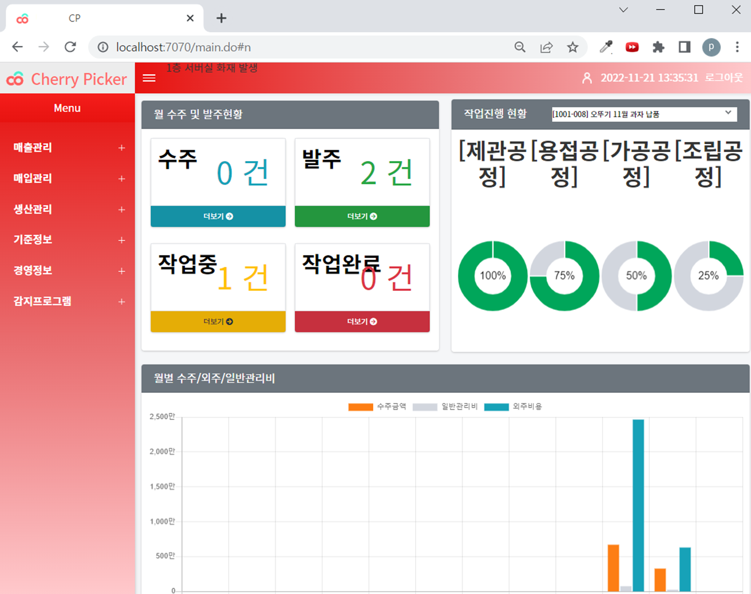Open the sidebar hamburger menu

149,78
